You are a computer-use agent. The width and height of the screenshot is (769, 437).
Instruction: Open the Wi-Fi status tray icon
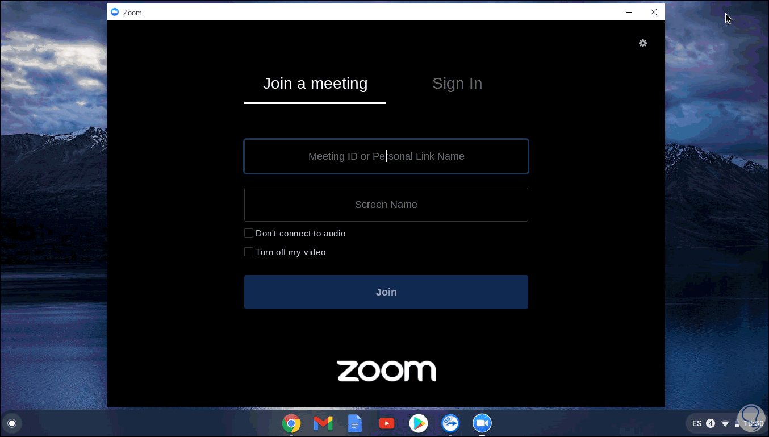[725, 423]
